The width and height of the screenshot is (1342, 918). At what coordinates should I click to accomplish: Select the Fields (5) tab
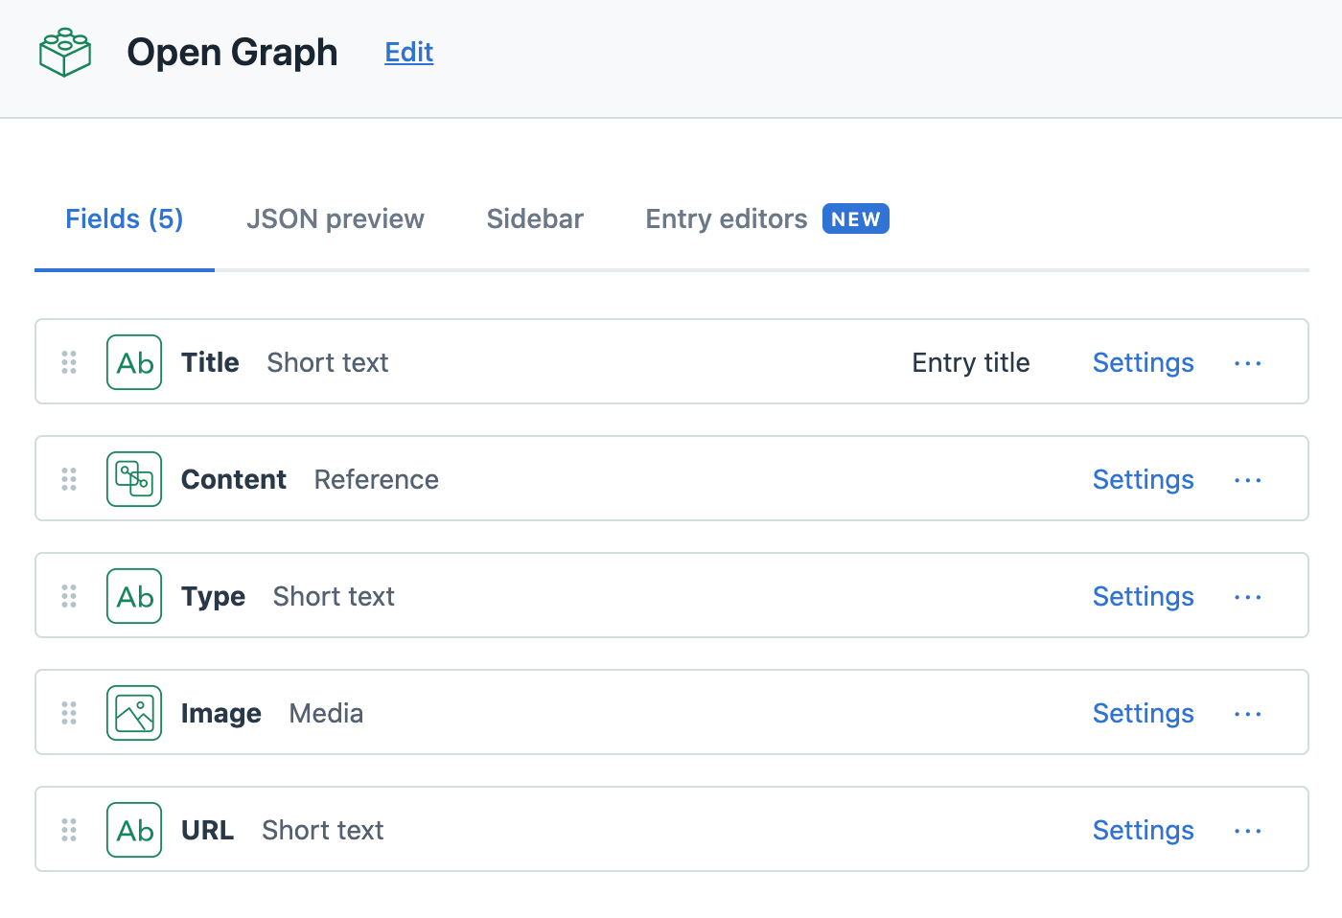(x=124, y=218)
